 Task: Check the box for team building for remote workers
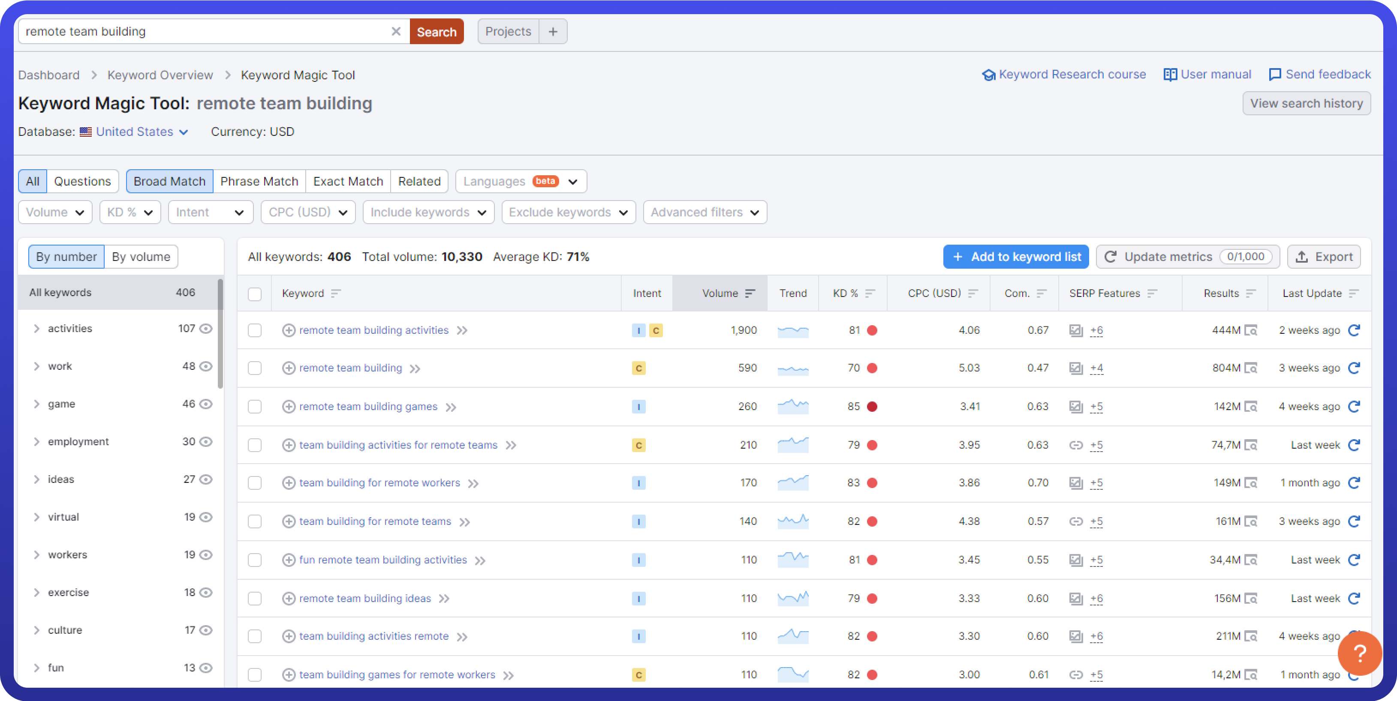click(254, 482)
